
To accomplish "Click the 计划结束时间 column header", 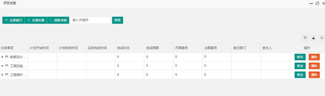I will [71, 48].
